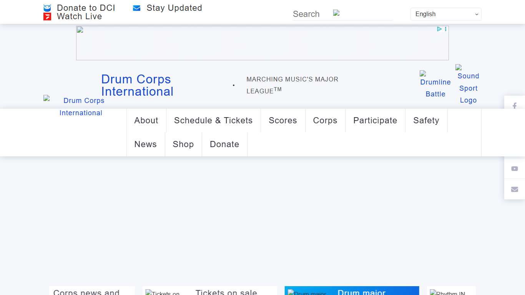Click the Sound Sport Logo
The width and height of the screenshot is (525, 295).
468,84
